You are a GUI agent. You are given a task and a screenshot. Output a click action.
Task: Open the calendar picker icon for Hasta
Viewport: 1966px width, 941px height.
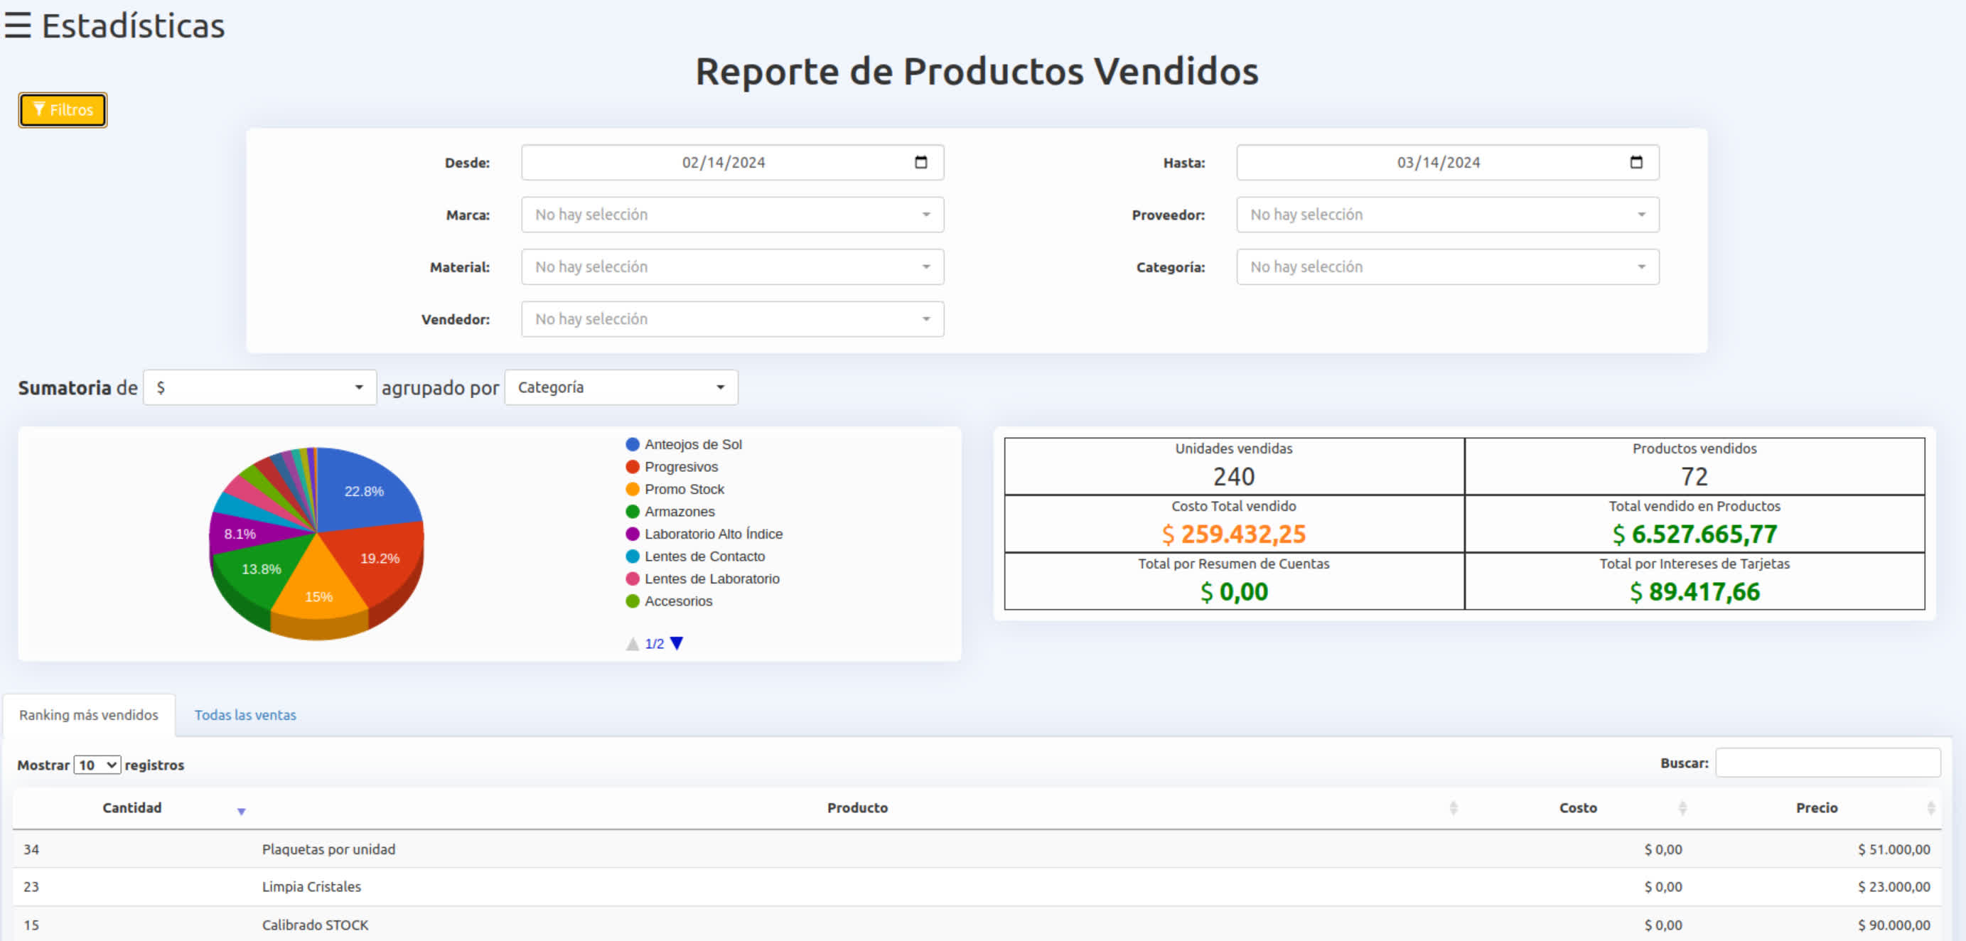[x=1635, y=162]
